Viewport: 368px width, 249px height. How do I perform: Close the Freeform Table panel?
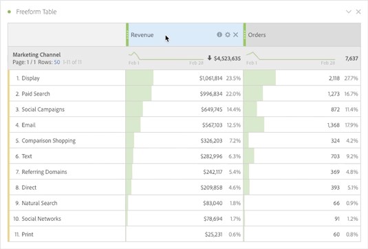358,12
